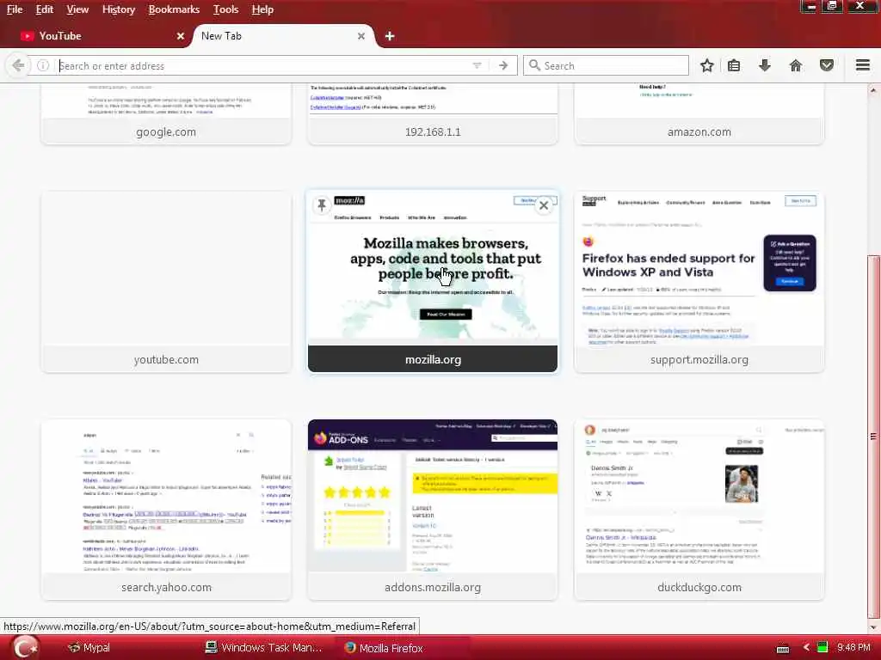The image size is (881, 660).
Task: Click the address bar input
Action: 264,65
